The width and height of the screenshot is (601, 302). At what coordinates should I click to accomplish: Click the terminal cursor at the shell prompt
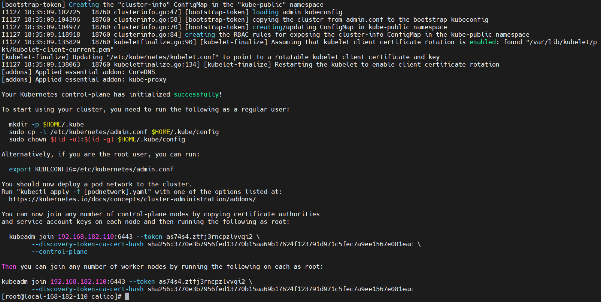point(127,296)
